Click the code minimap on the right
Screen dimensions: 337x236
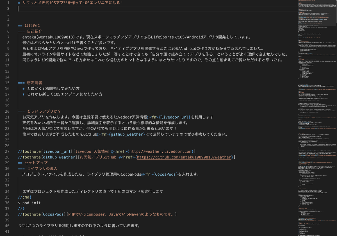point(317,118)
